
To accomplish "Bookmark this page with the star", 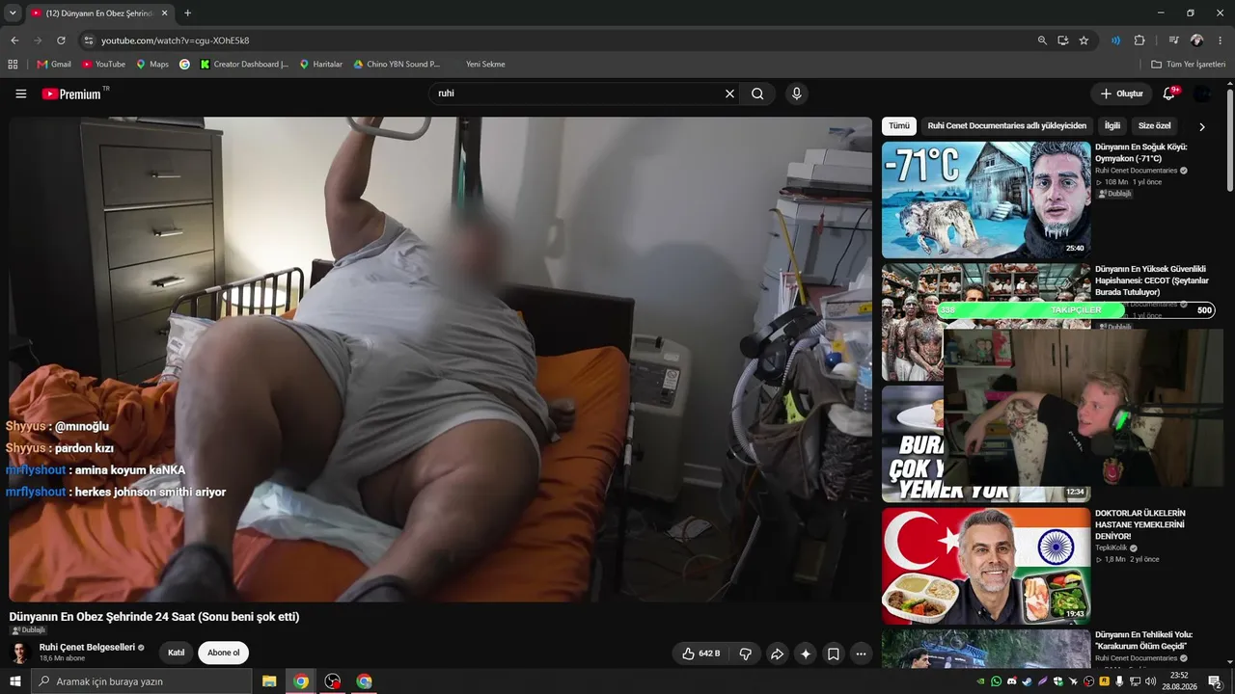I will 1084,40.
